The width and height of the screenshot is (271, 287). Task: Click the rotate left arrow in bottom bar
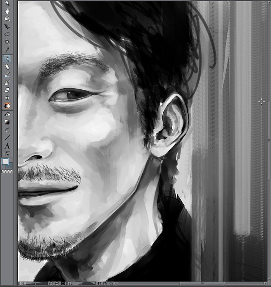99,284
